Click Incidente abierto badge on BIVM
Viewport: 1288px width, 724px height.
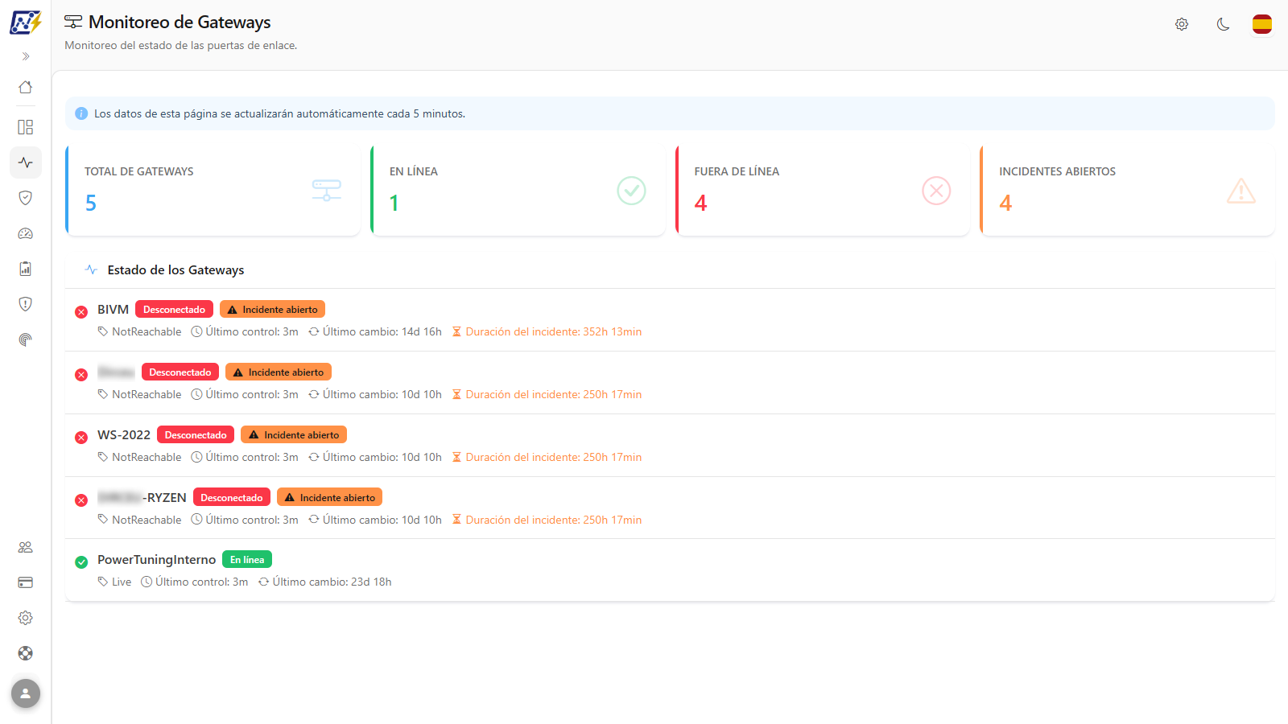coord(272,310)
